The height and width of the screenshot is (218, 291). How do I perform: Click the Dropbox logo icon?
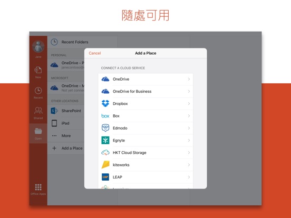105,103
